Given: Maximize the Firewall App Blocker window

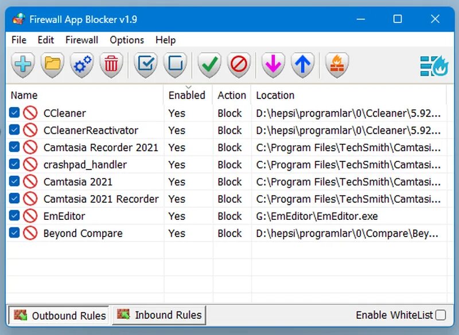Looking at the screenshot, I should [x=397, y=19].
